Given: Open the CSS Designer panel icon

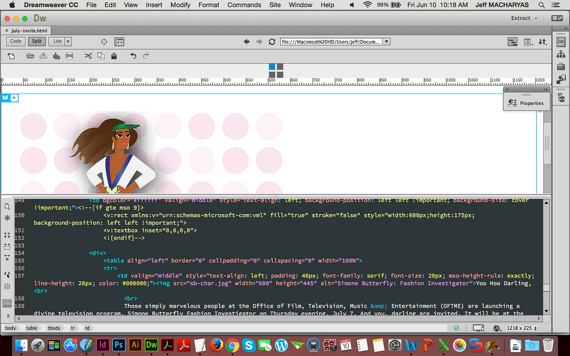Looking at the screenshot, I should [x=561, y=42].
